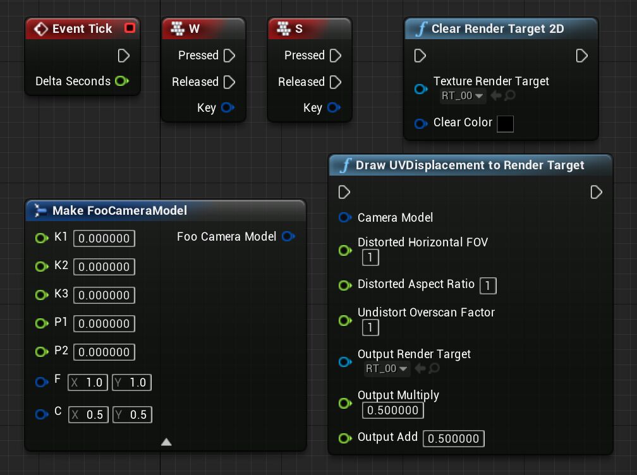Screen dimensions: 637x475
Task: Click the S key Released execution pin
Action: [x=336, y=82]
